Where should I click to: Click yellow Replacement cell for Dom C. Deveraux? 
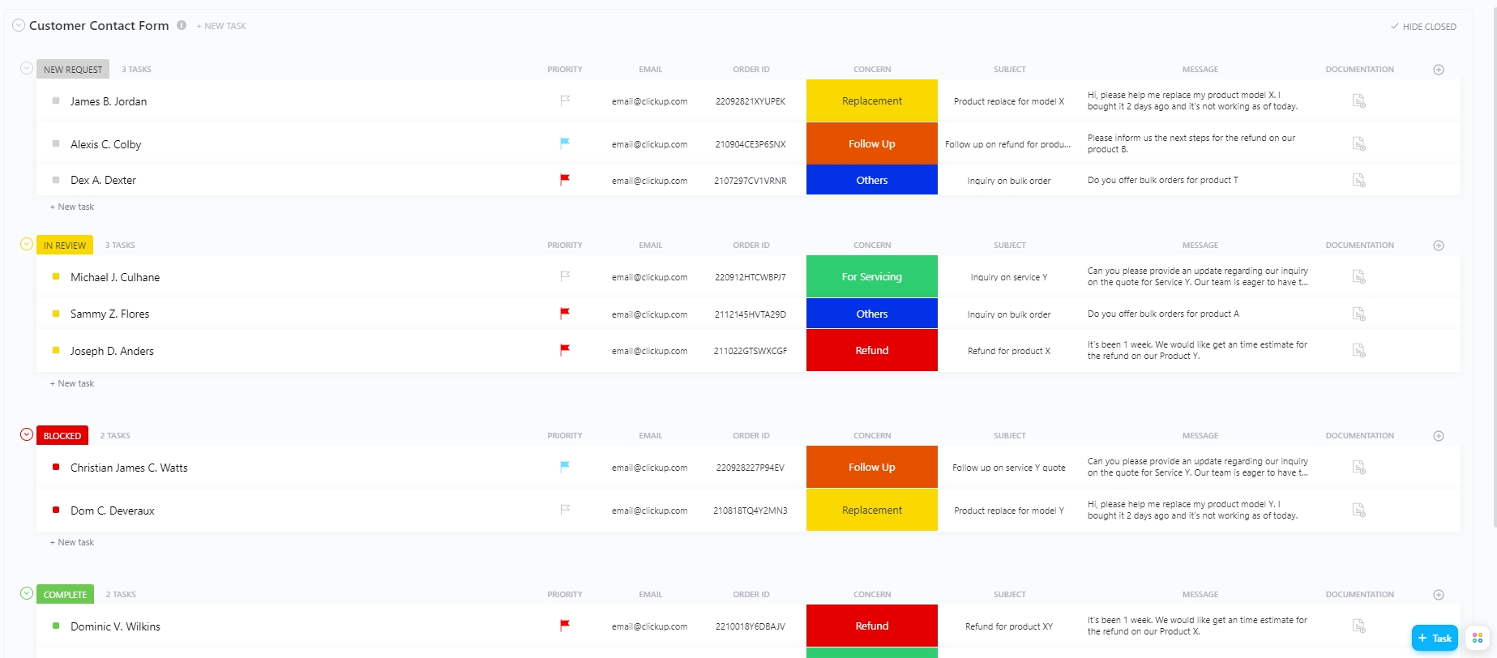(x=872, y=510)
